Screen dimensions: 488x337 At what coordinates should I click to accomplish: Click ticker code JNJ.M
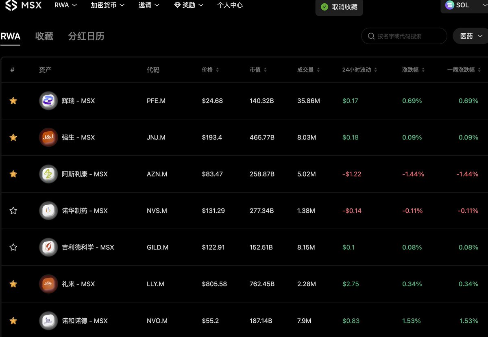coord(156,137)
